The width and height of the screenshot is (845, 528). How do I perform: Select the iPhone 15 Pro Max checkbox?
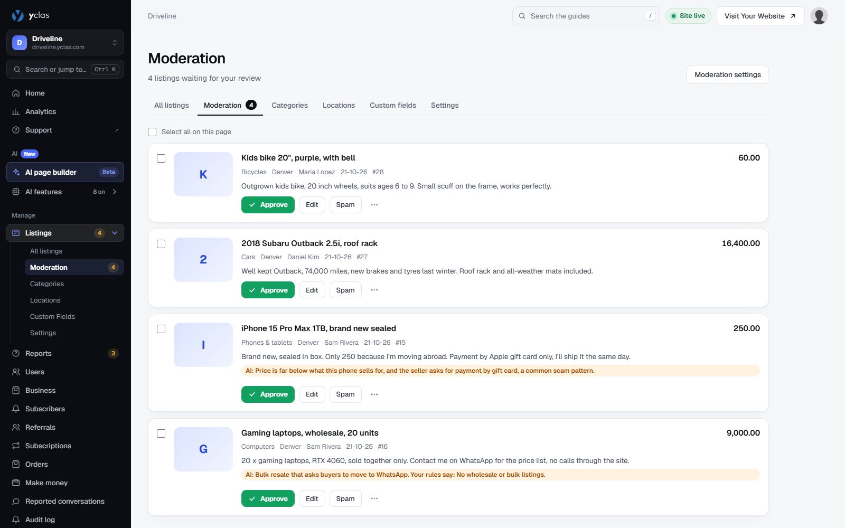pos(161,329)
